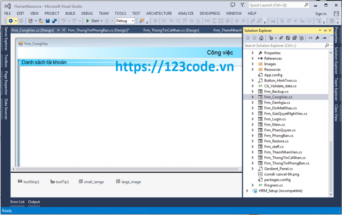The width and height of the screenshot is (342, 215).
Task: Open the Home view in Solution Explorer
Action: pos(262,37)
